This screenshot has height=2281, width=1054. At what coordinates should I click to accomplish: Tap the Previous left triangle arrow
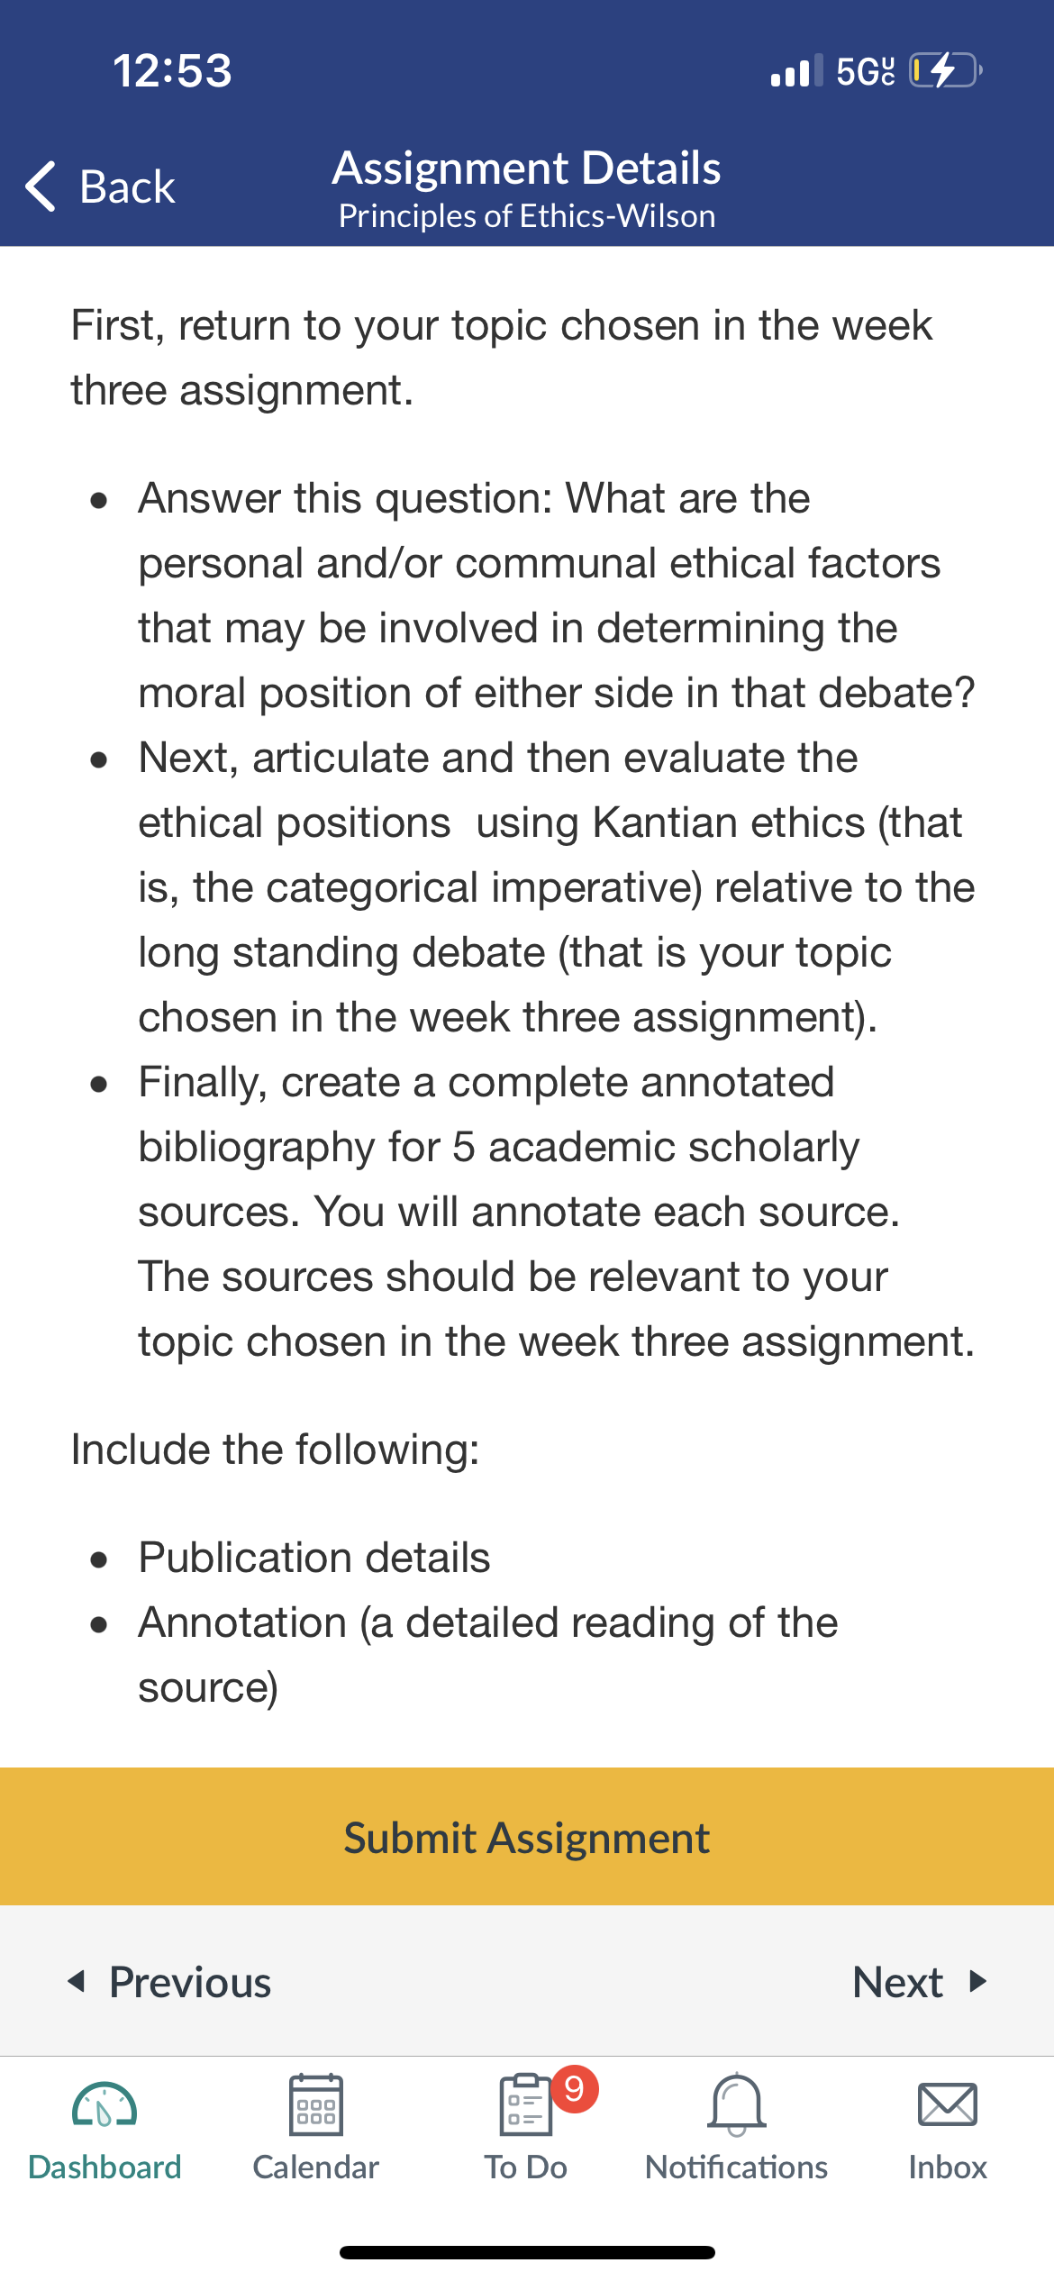77,1981
